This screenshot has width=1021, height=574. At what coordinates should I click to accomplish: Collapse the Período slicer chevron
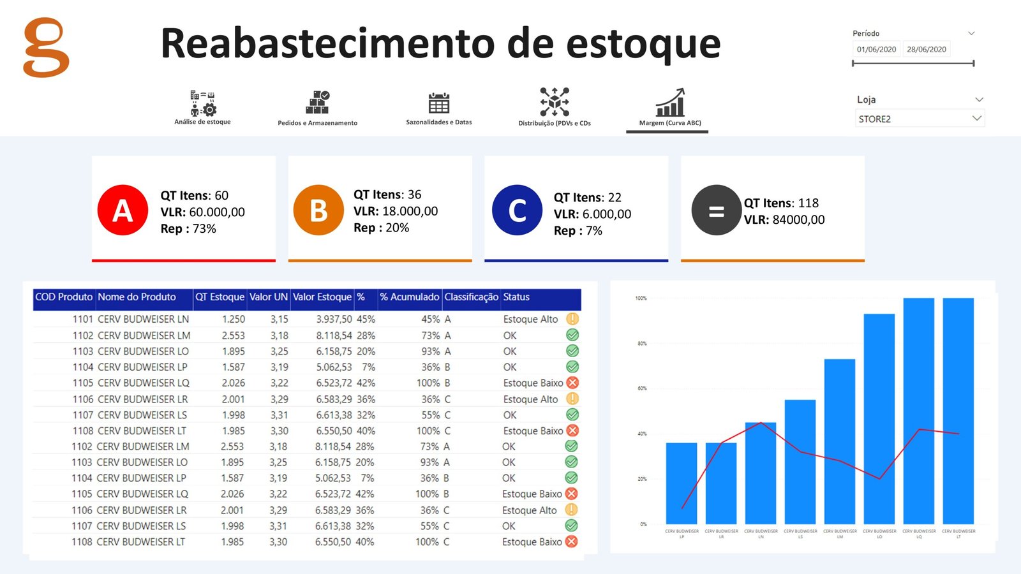point(971,33)
